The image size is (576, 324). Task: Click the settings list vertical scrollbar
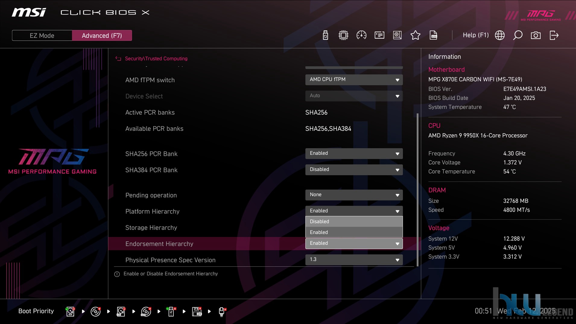[418, 190]
